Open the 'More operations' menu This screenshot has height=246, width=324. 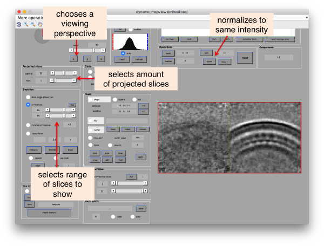(x=30, y=18)
